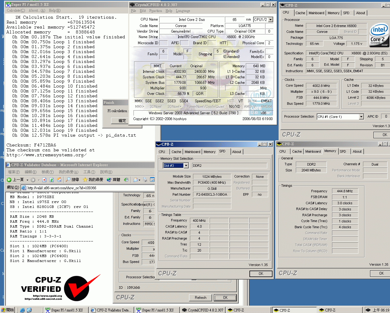This screenshot has height=313, width=390.
Task: Open the forward button history dropdown arrow
Action: click(x=38, y=180)
